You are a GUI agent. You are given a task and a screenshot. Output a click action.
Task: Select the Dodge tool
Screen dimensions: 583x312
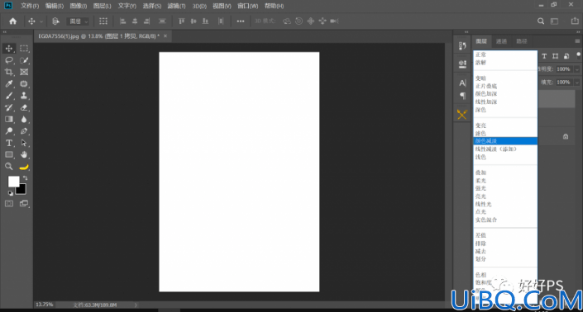point(9,131)
